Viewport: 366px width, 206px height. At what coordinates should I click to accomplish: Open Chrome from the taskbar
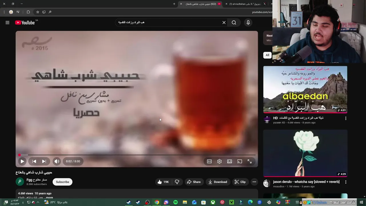coord(157,202)
